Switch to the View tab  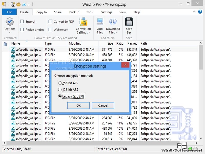[123, 12]
